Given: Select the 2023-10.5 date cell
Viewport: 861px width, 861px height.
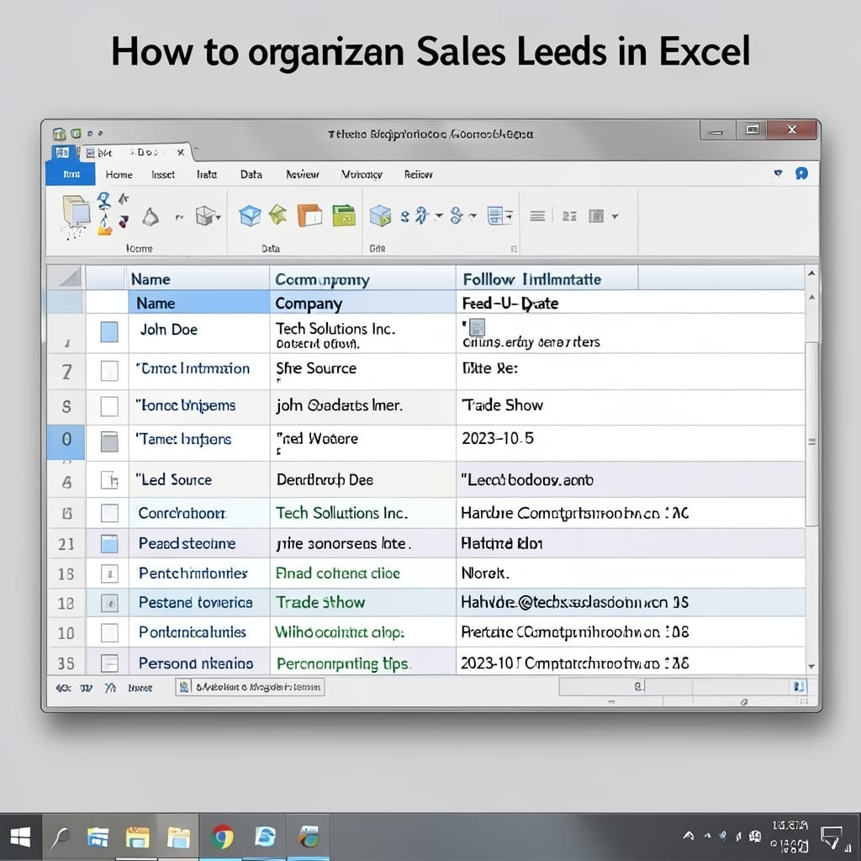Looking at the screenshot, I should (x=631, y=442).
